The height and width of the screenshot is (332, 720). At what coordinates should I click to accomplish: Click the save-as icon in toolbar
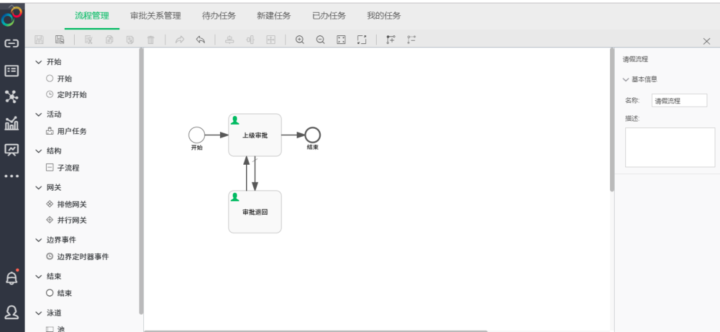[x=60, y=40]
